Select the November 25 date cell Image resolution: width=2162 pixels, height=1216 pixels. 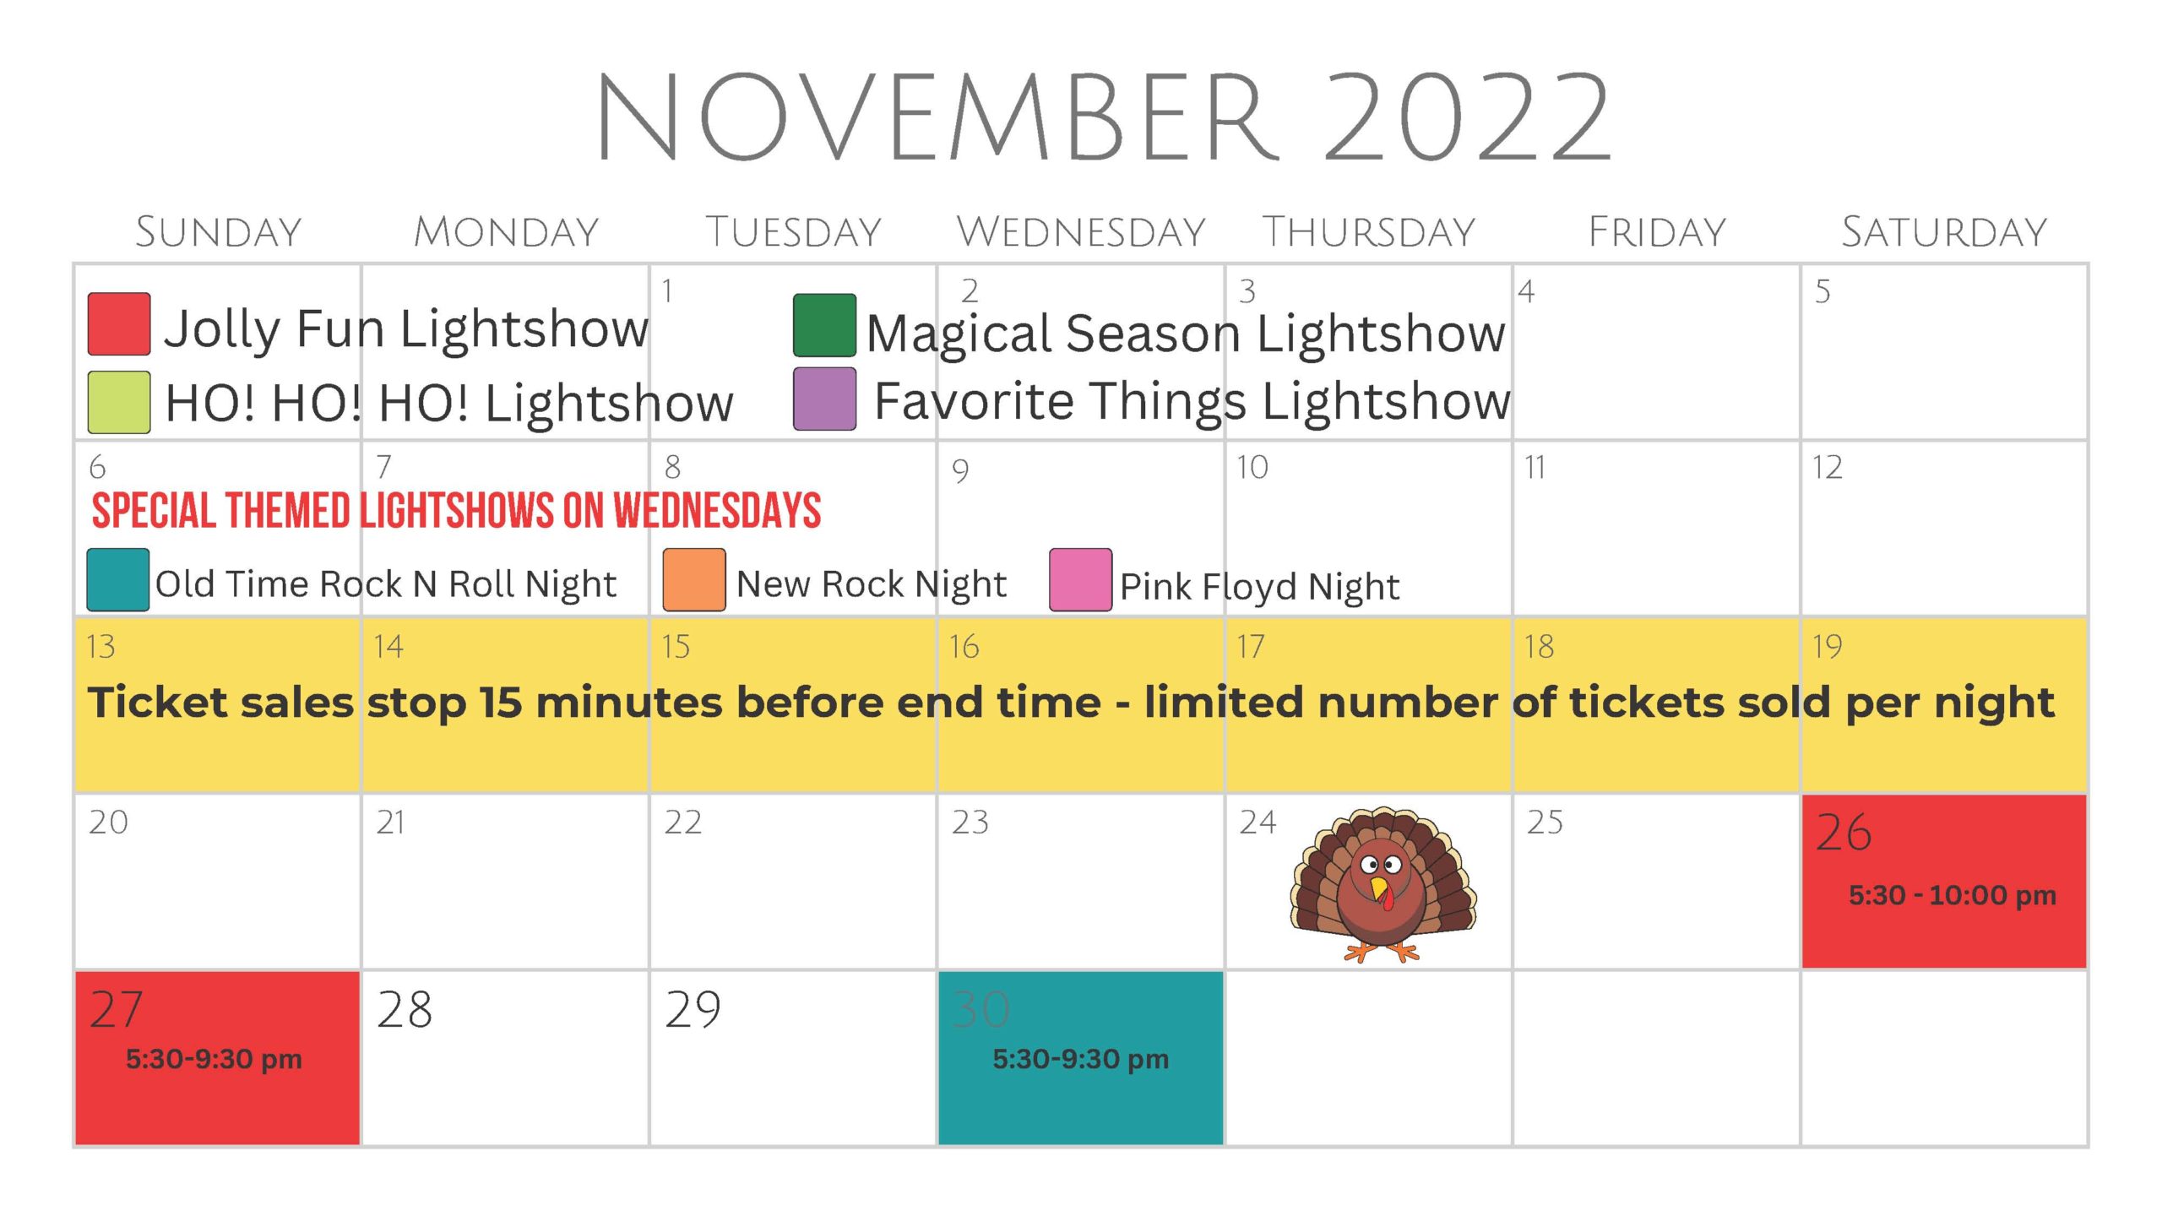pos(1656,882)
